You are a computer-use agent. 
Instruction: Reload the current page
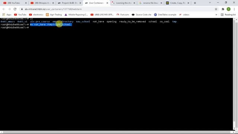point(15,9)
